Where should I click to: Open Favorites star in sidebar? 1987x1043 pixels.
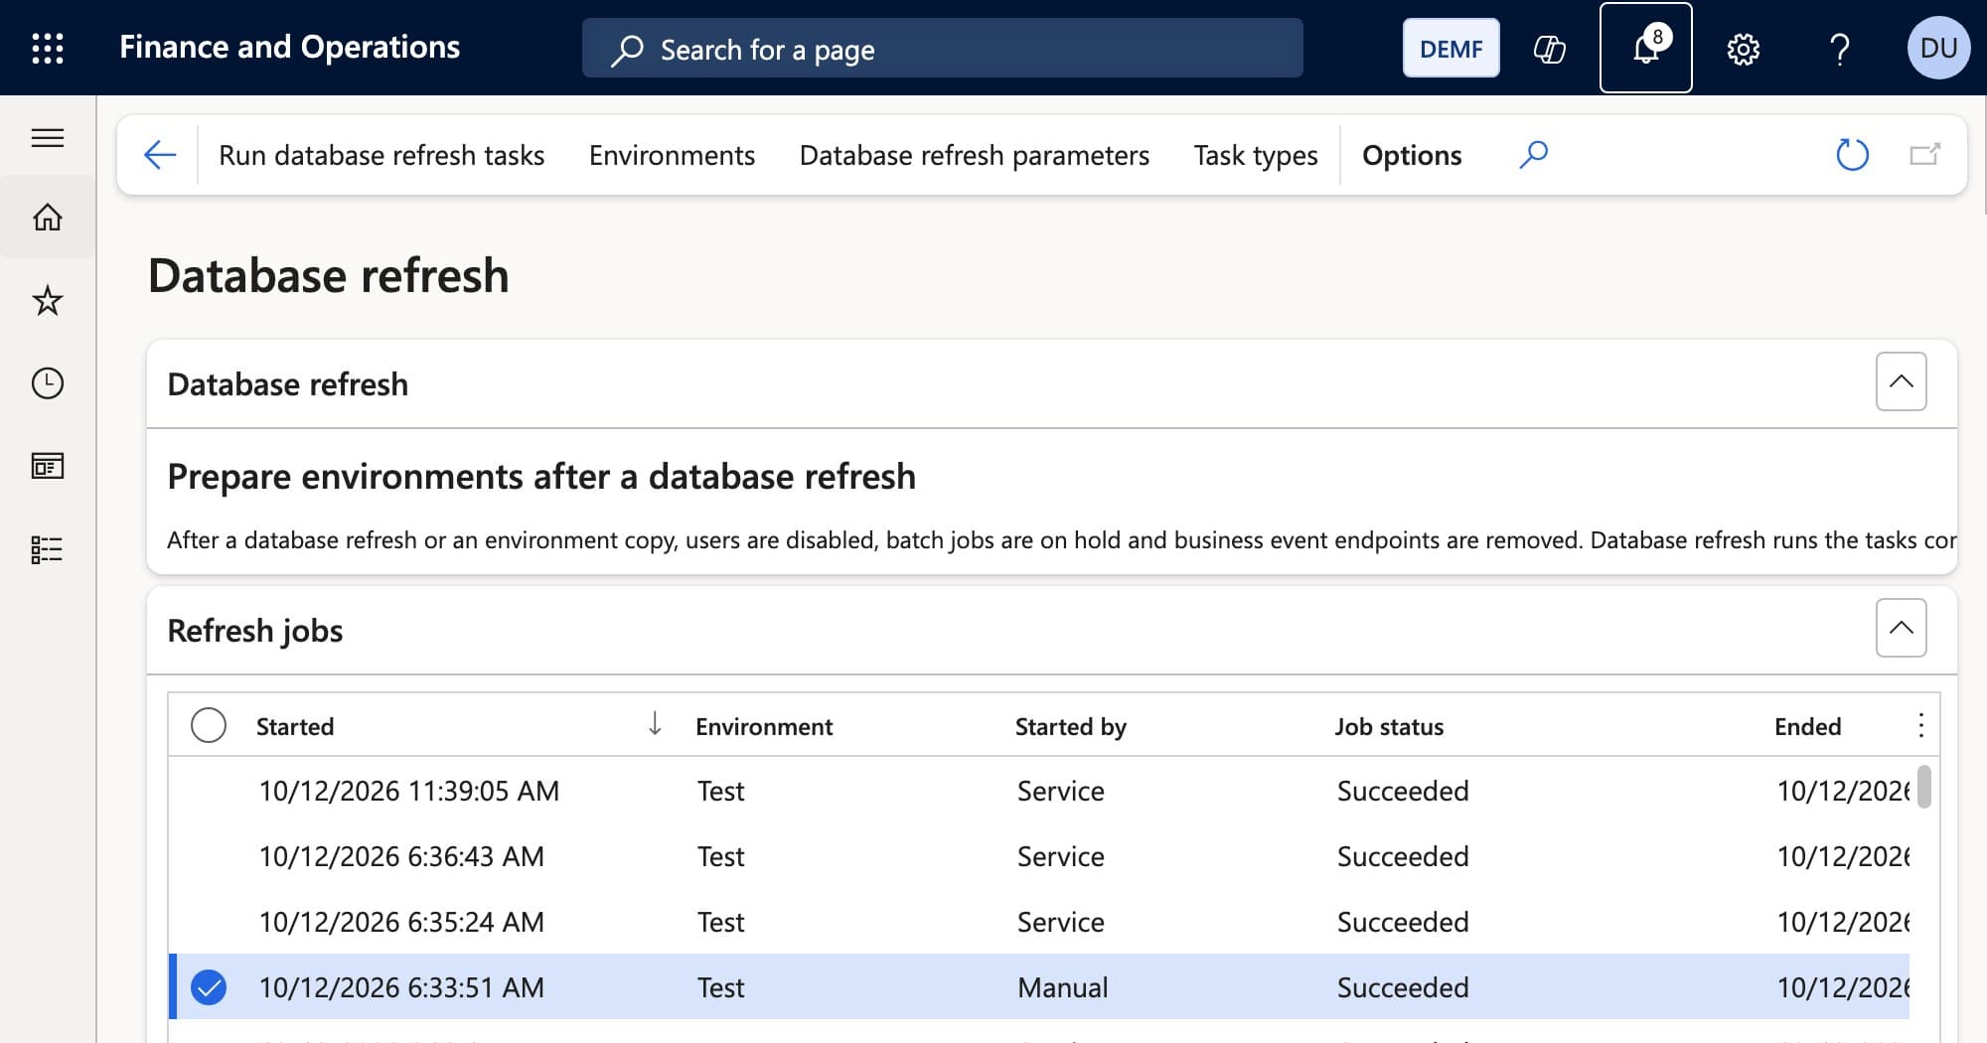[48, 300]
